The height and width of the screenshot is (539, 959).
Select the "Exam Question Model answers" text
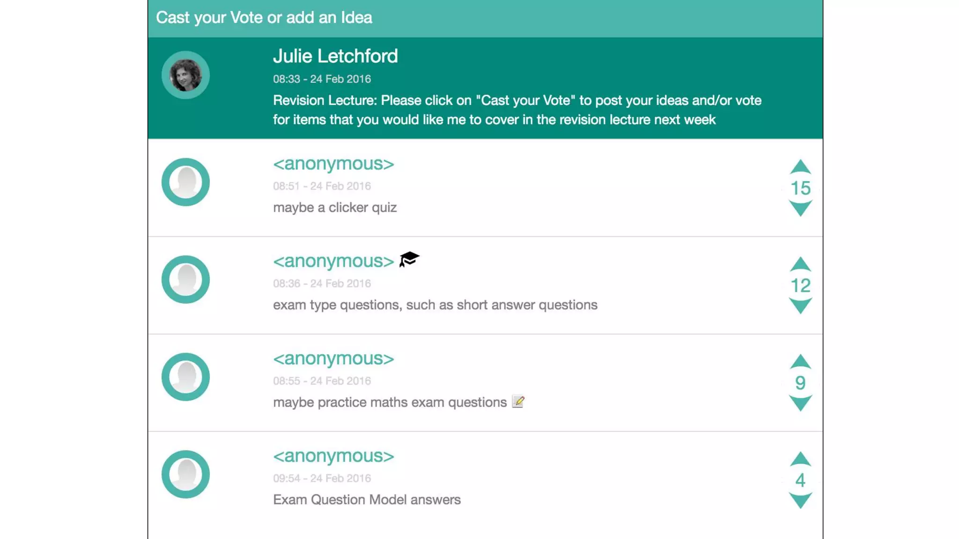pyautogui.click(x=367, y=500)
